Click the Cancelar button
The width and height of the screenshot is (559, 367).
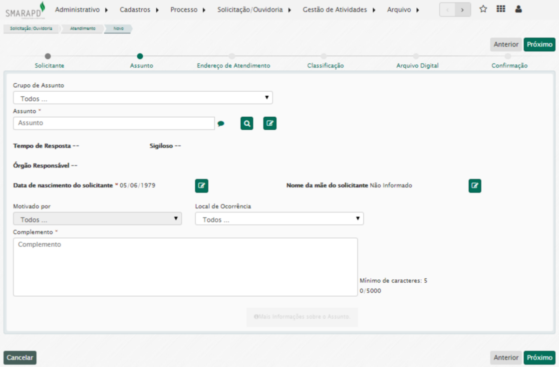(x=20, y=358)
